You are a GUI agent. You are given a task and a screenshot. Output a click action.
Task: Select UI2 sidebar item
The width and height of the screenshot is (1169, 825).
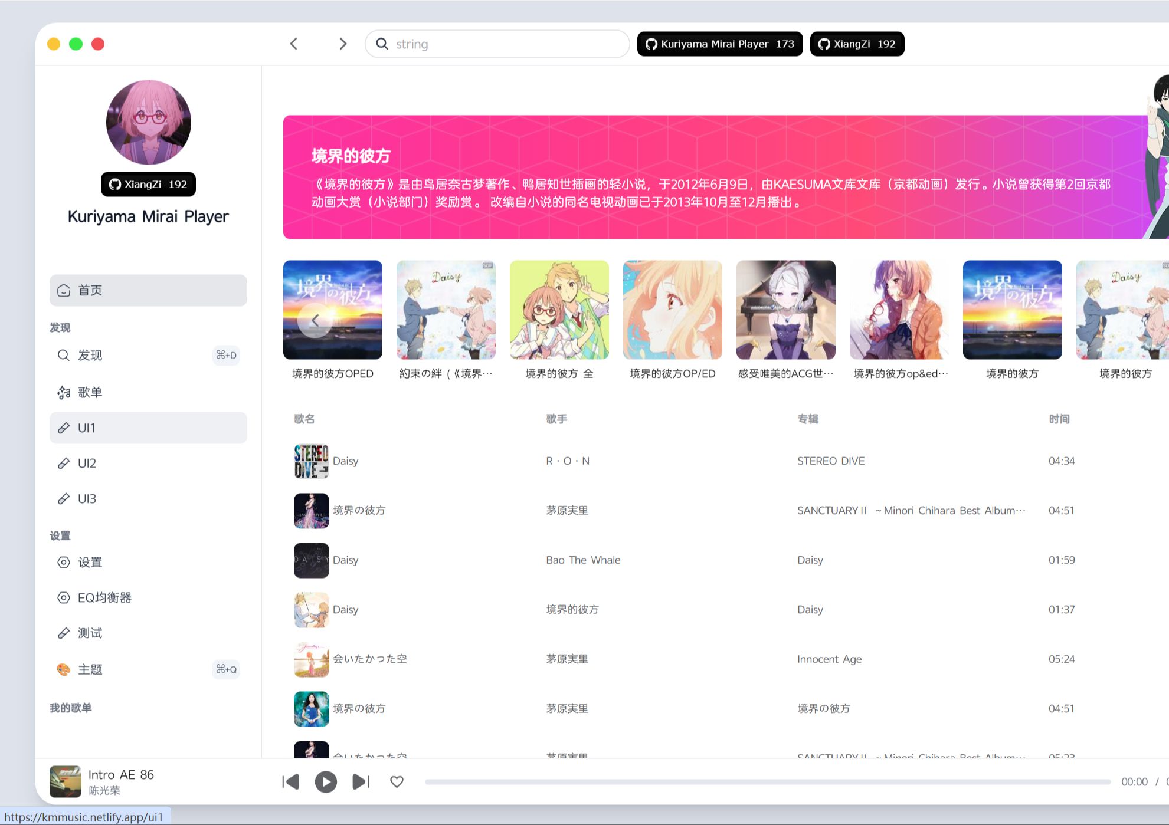(x=148, y=463)
